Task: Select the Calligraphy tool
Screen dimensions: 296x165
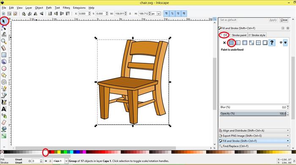Action: [x=4, y=102]
